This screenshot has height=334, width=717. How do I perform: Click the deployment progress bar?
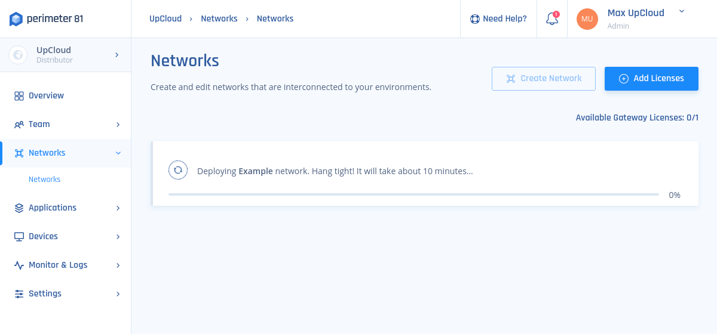pos(413,194)
